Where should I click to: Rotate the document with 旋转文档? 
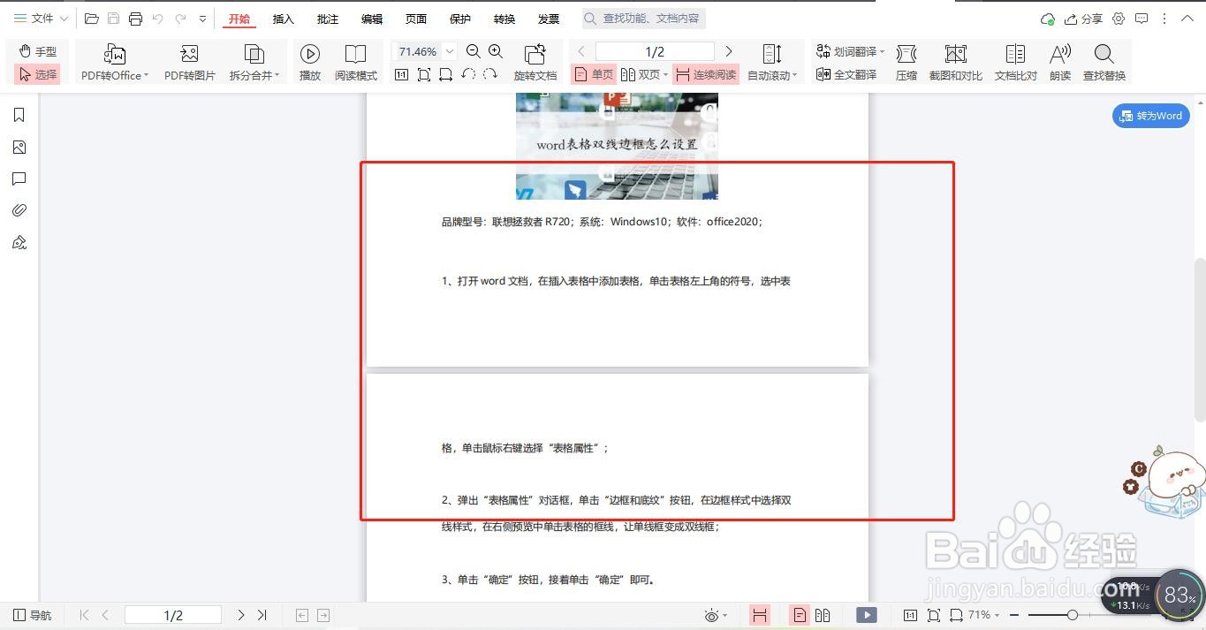tap(534, 62)
